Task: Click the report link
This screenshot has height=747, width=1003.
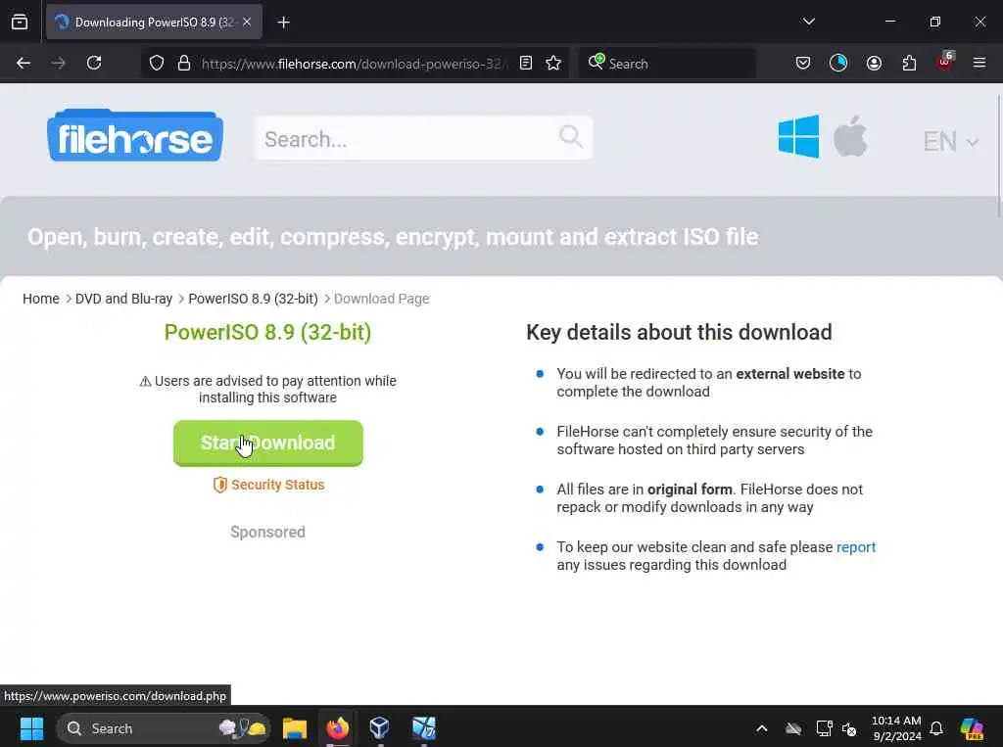Action: [x=856, y=547]
